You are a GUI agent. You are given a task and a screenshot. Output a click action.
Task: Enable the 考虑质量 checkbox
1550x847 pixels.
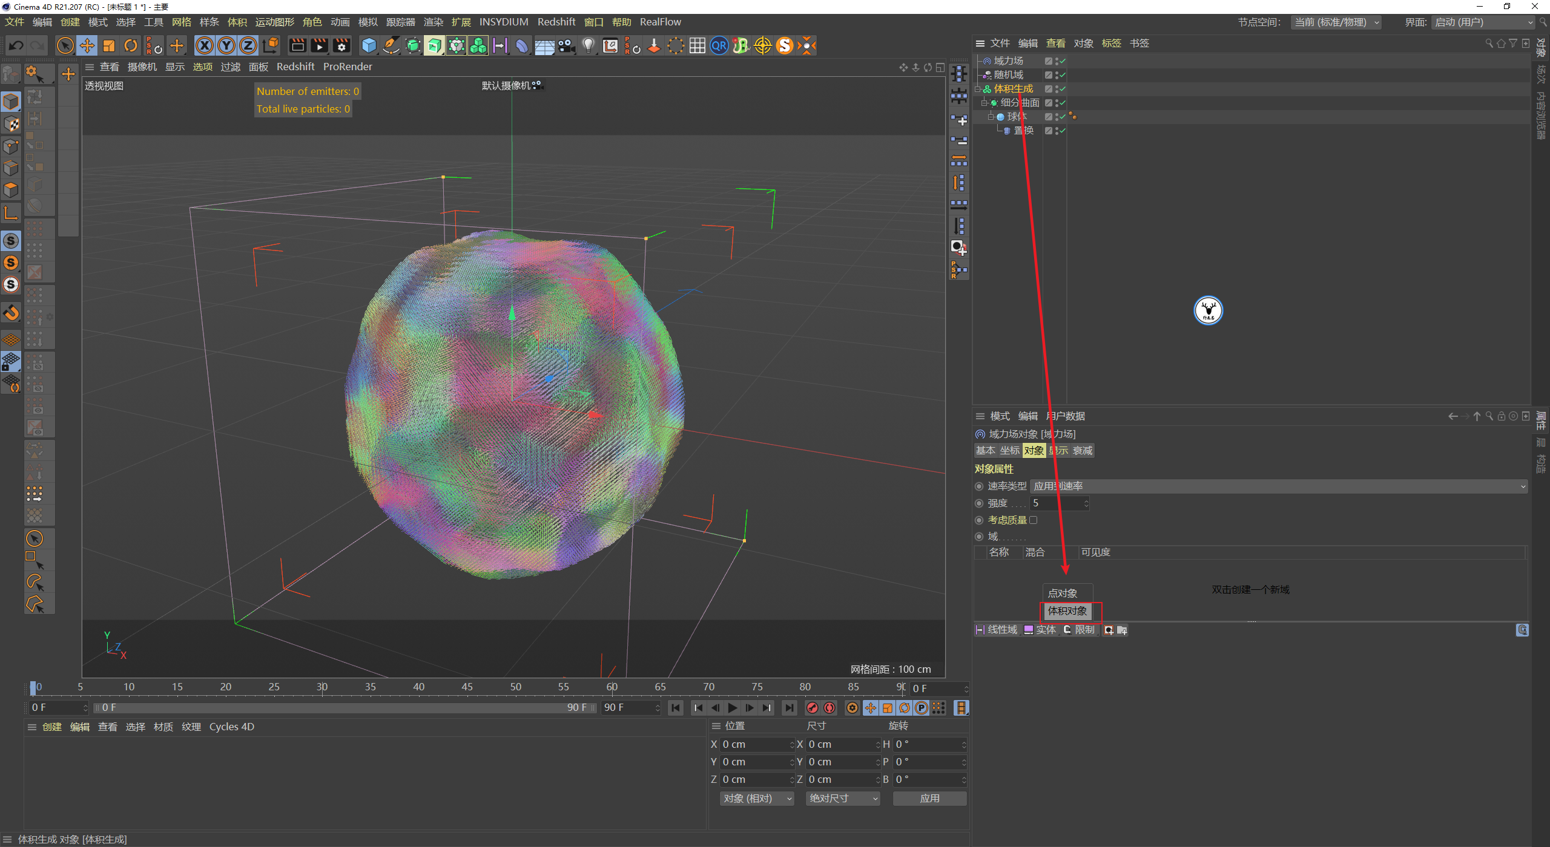point(1034,520)
